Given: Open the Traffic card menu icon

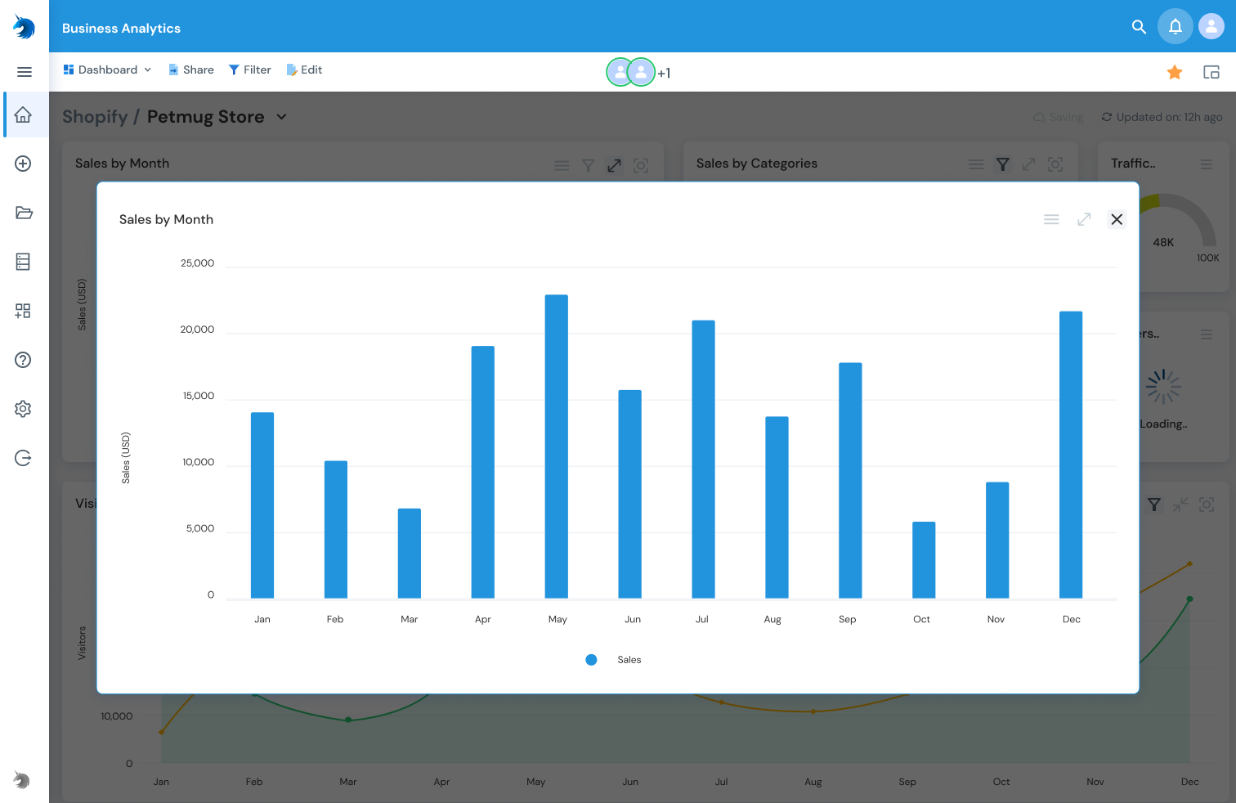Looking at the screenshot, I should click(1207, 164).
